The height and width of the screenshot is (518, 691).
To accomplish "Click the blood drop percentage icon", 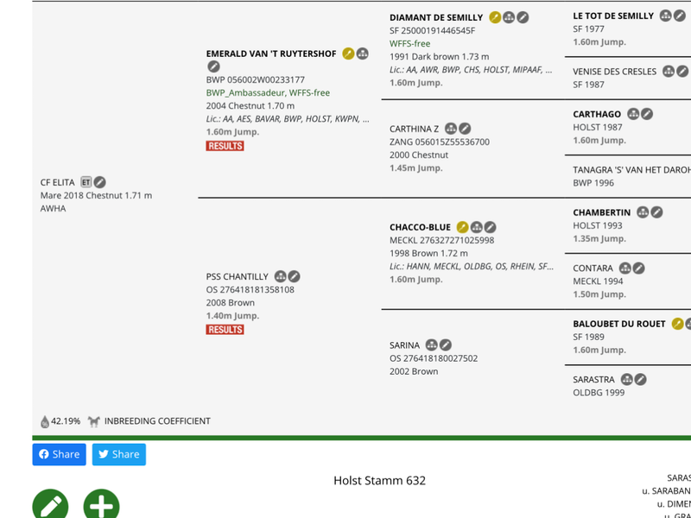I will [45, 421].
